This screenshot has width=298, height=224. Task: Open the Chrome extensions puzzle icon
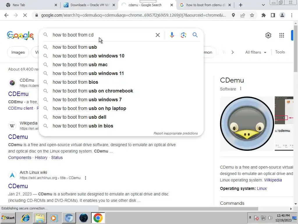[263, 15]
